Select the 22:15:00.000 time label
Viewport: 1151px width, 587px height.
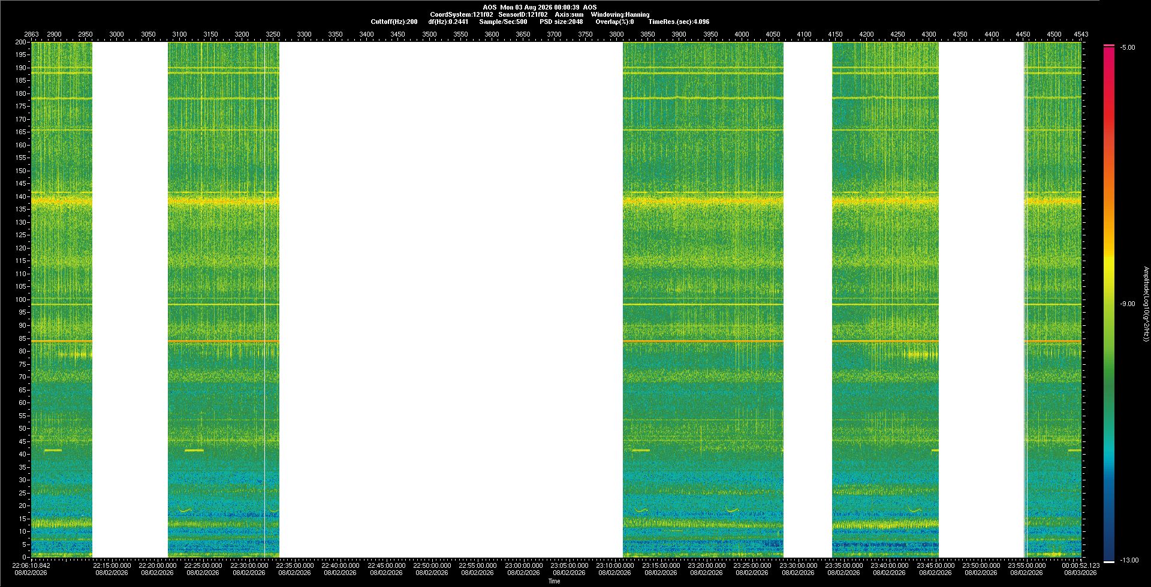click(x=112, y=565)
